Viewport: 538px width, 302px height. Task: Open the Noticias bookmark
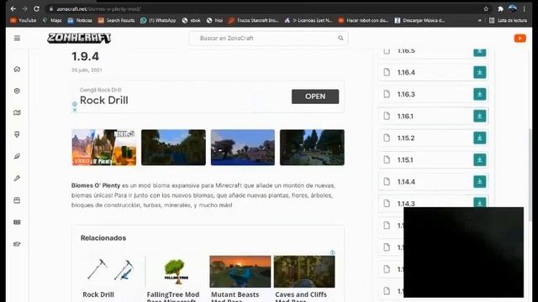pos(80,20)
